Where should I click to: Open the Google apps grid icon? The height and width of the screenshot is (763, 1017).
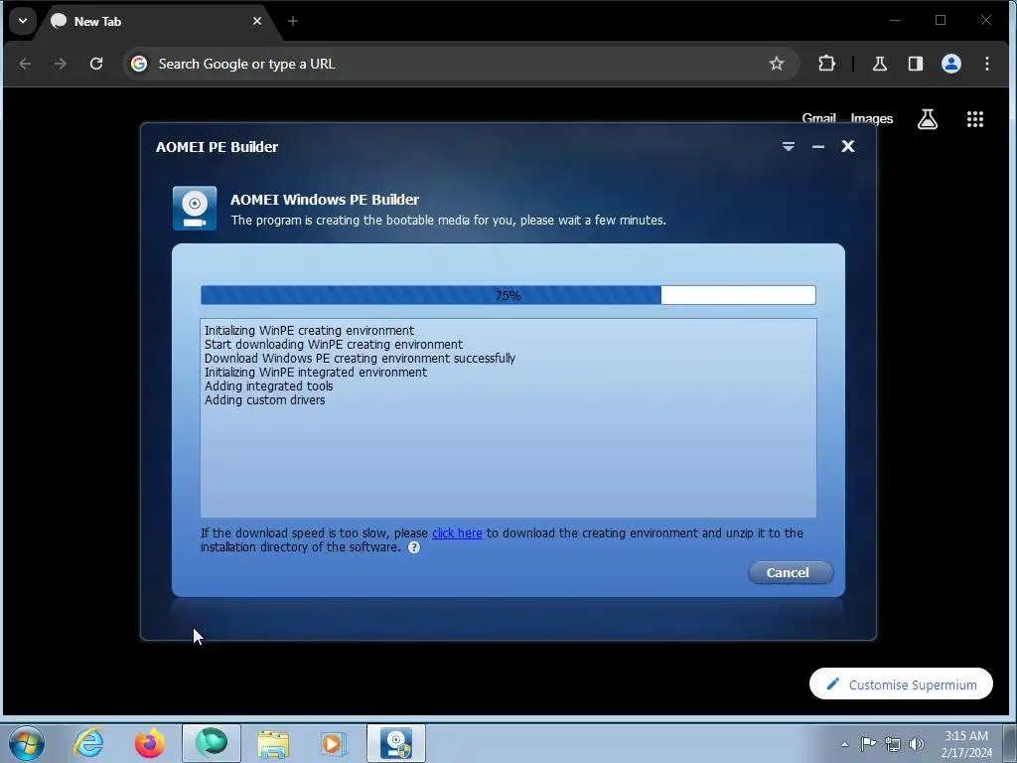pos(975,119)
